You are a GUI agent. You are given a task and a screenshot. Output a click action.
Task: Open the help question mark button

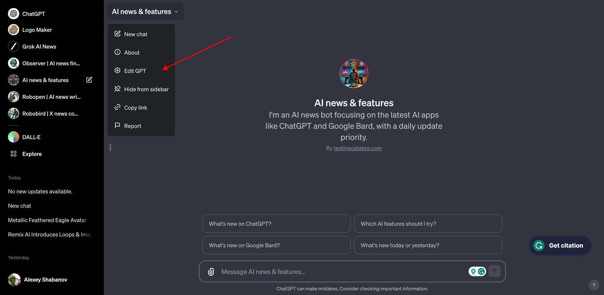[x=594, y=285]
